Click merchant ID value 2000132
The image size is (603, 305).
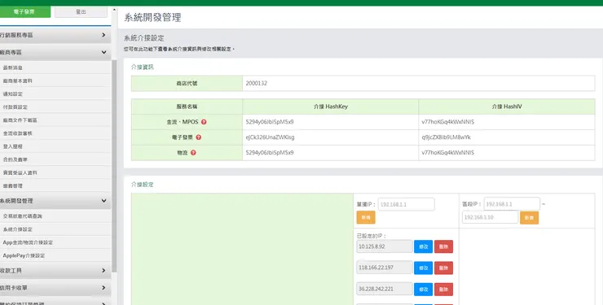(257, 83)
